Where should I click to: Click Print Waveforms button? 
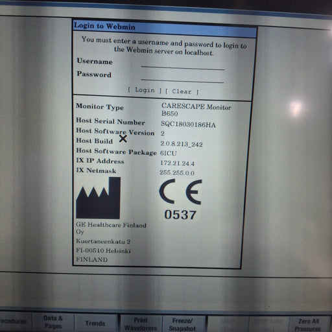[141, 324]
